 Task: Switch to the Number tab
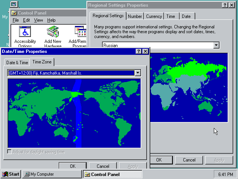[x=135, y=16]
